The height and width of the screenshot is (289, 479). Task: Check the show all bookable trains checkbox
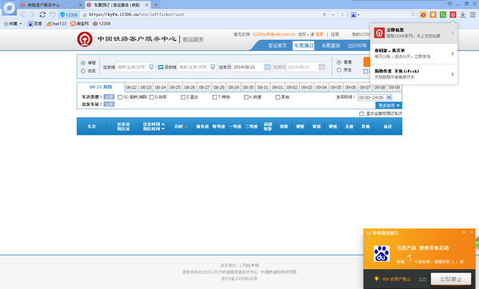[x=361, y=113]
